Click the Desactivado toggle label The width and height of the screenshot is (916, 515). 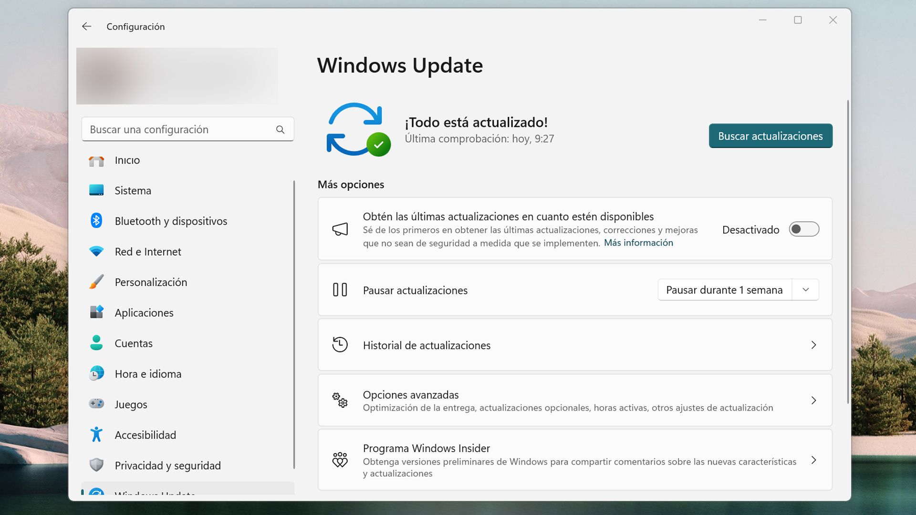[750, 230]
